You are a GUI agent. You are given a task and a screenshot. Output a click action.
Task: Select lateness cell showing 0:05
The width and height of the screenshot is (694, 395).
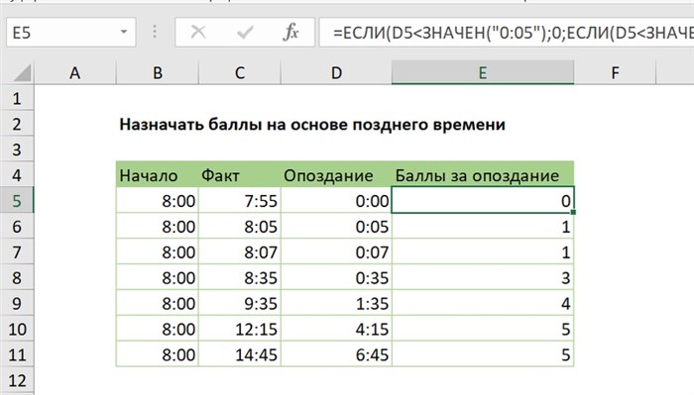336,227
